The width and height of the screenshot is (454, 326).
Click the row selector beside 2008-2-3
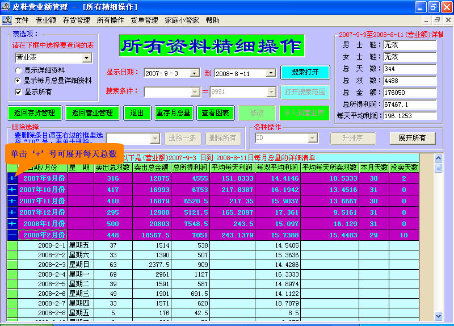(x=12, y=265)
